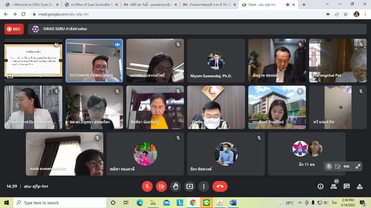Click the meet.google.com address bar
The height and width of the screenshot is (208, 371).
[x=174, y=14]
